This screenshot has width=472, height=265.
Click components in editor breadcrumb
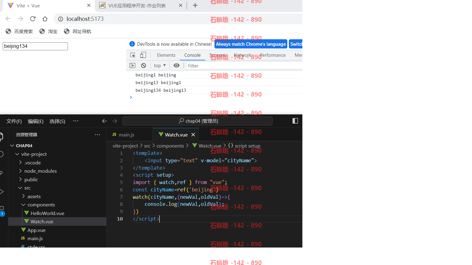coord(170,146)
